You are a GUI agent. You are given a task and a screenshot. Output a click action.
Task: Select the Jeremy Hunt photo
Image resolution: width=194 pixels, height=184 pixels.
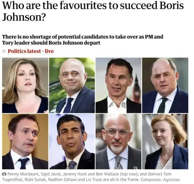tap(119, 85)
